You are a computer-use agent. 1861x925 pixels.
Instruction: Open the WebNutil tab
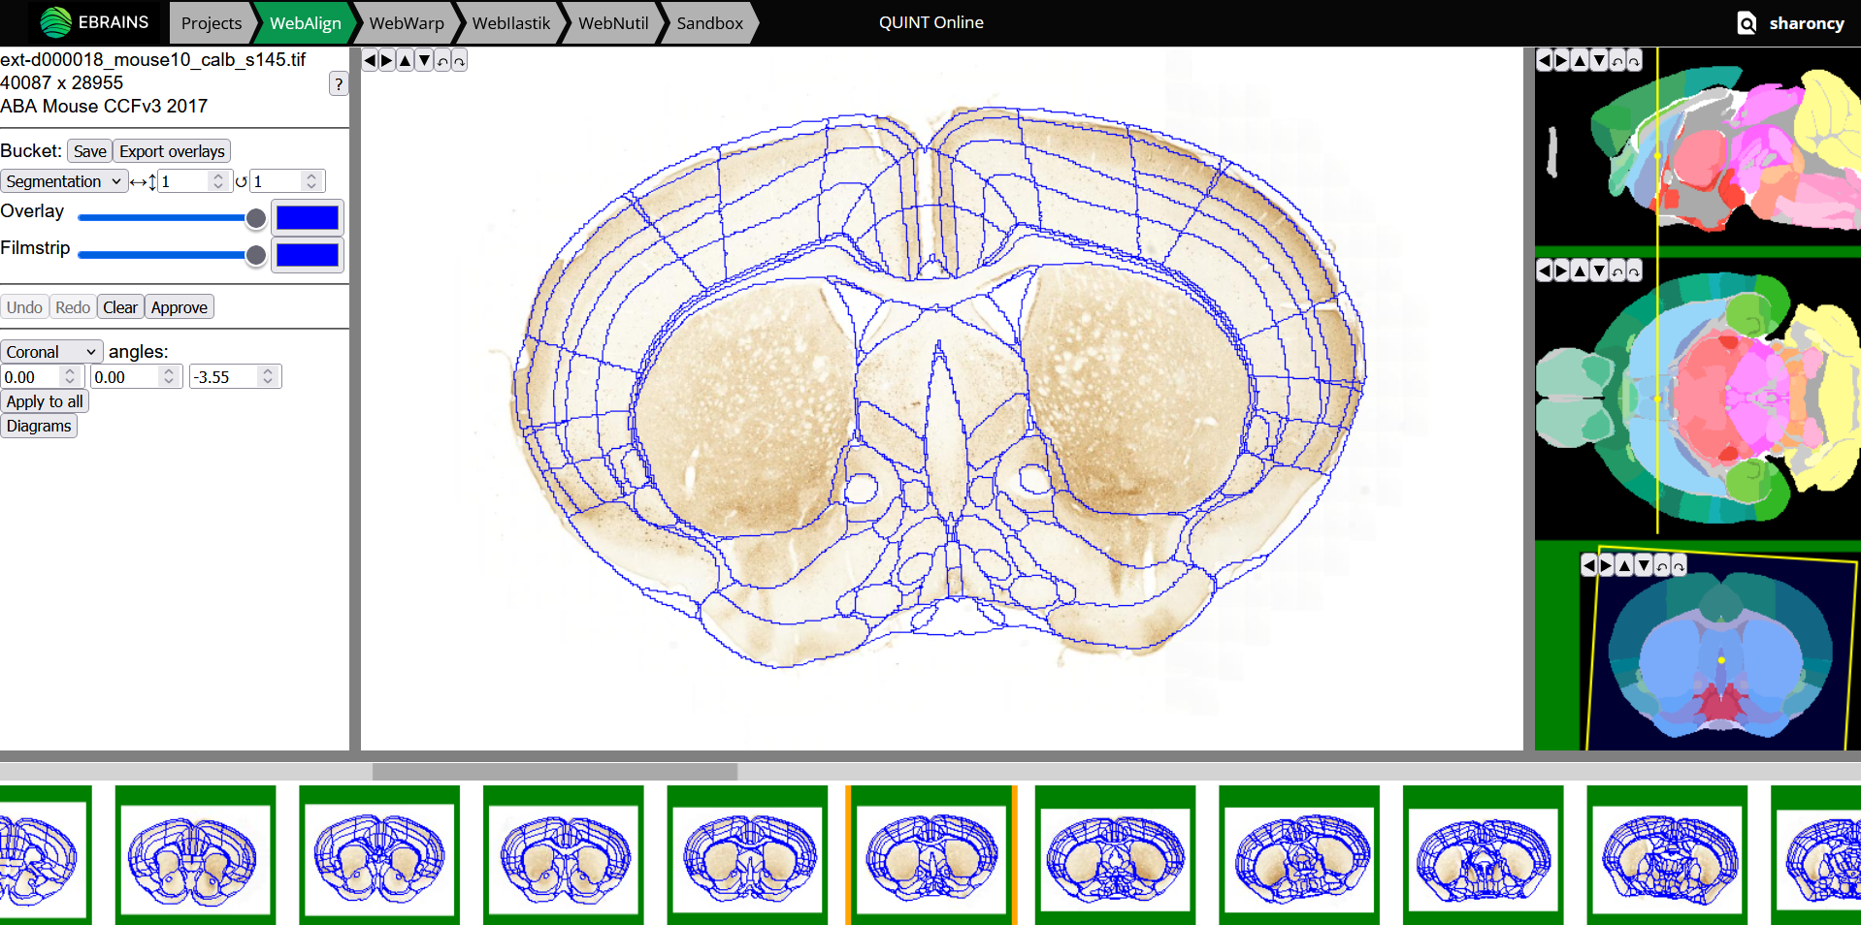pyautogui.click(x=613, y=23)
